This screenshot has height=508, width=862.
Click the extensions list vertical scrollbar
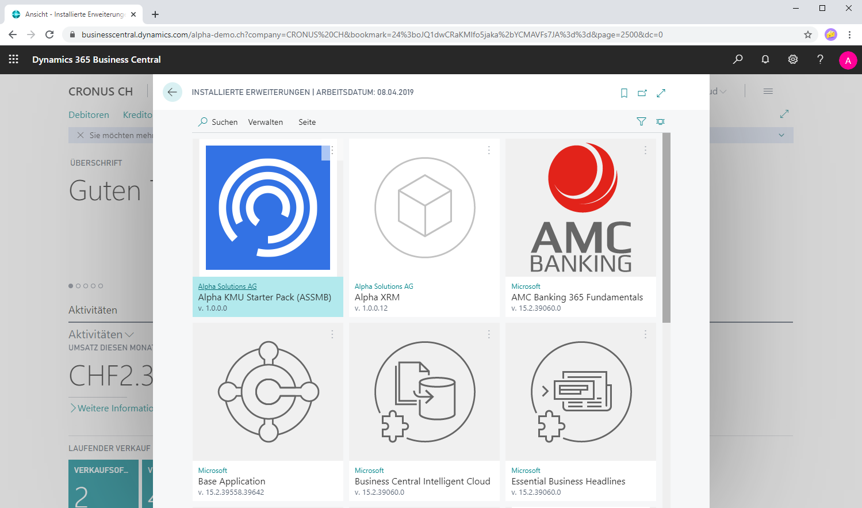(666, 227)
